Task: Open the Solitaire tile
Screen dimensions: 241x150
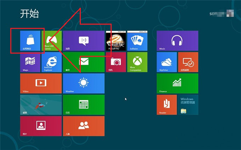Action: 137,41
